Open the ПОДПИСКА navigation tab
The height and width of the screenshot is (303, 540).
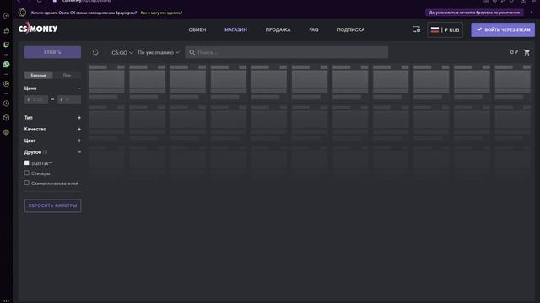pos(351,30)
